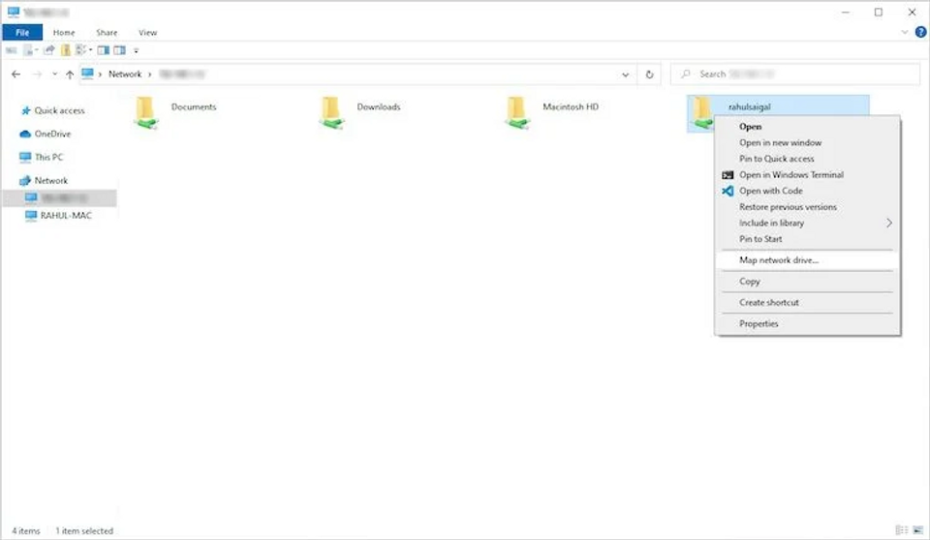Expand Include in library submenu

coord(807,223)
